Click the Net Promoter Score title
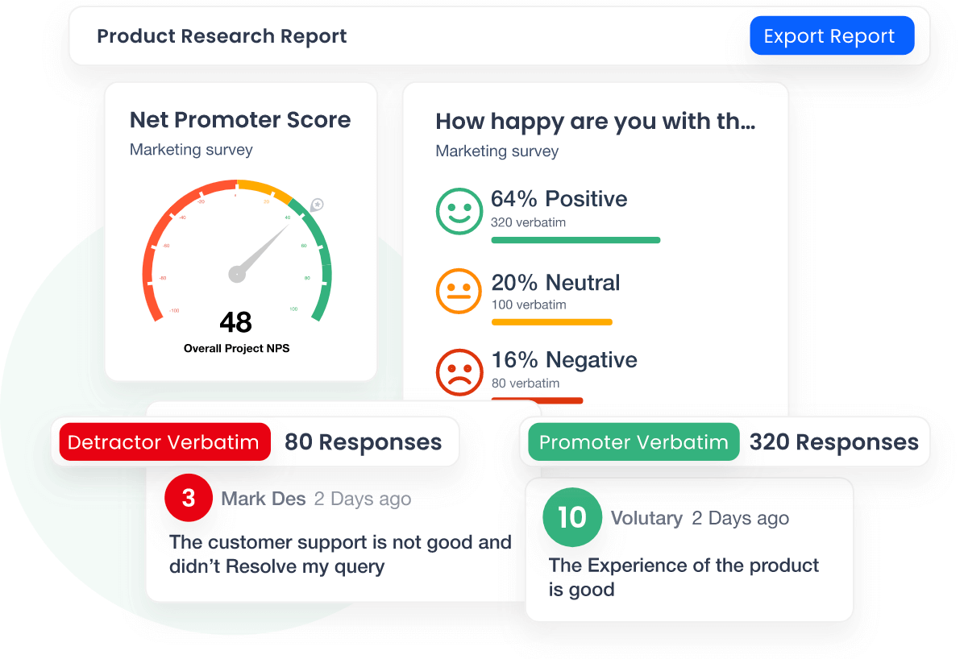 tap(240, 120)
